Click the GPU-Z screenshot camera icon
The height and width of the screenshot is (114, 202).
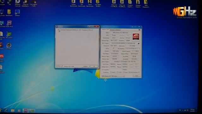pos(140,30)
